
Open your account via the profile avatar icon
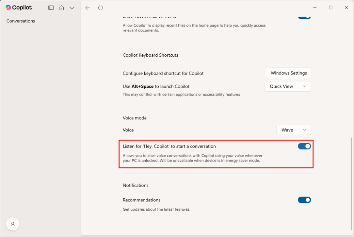[12, 224]
